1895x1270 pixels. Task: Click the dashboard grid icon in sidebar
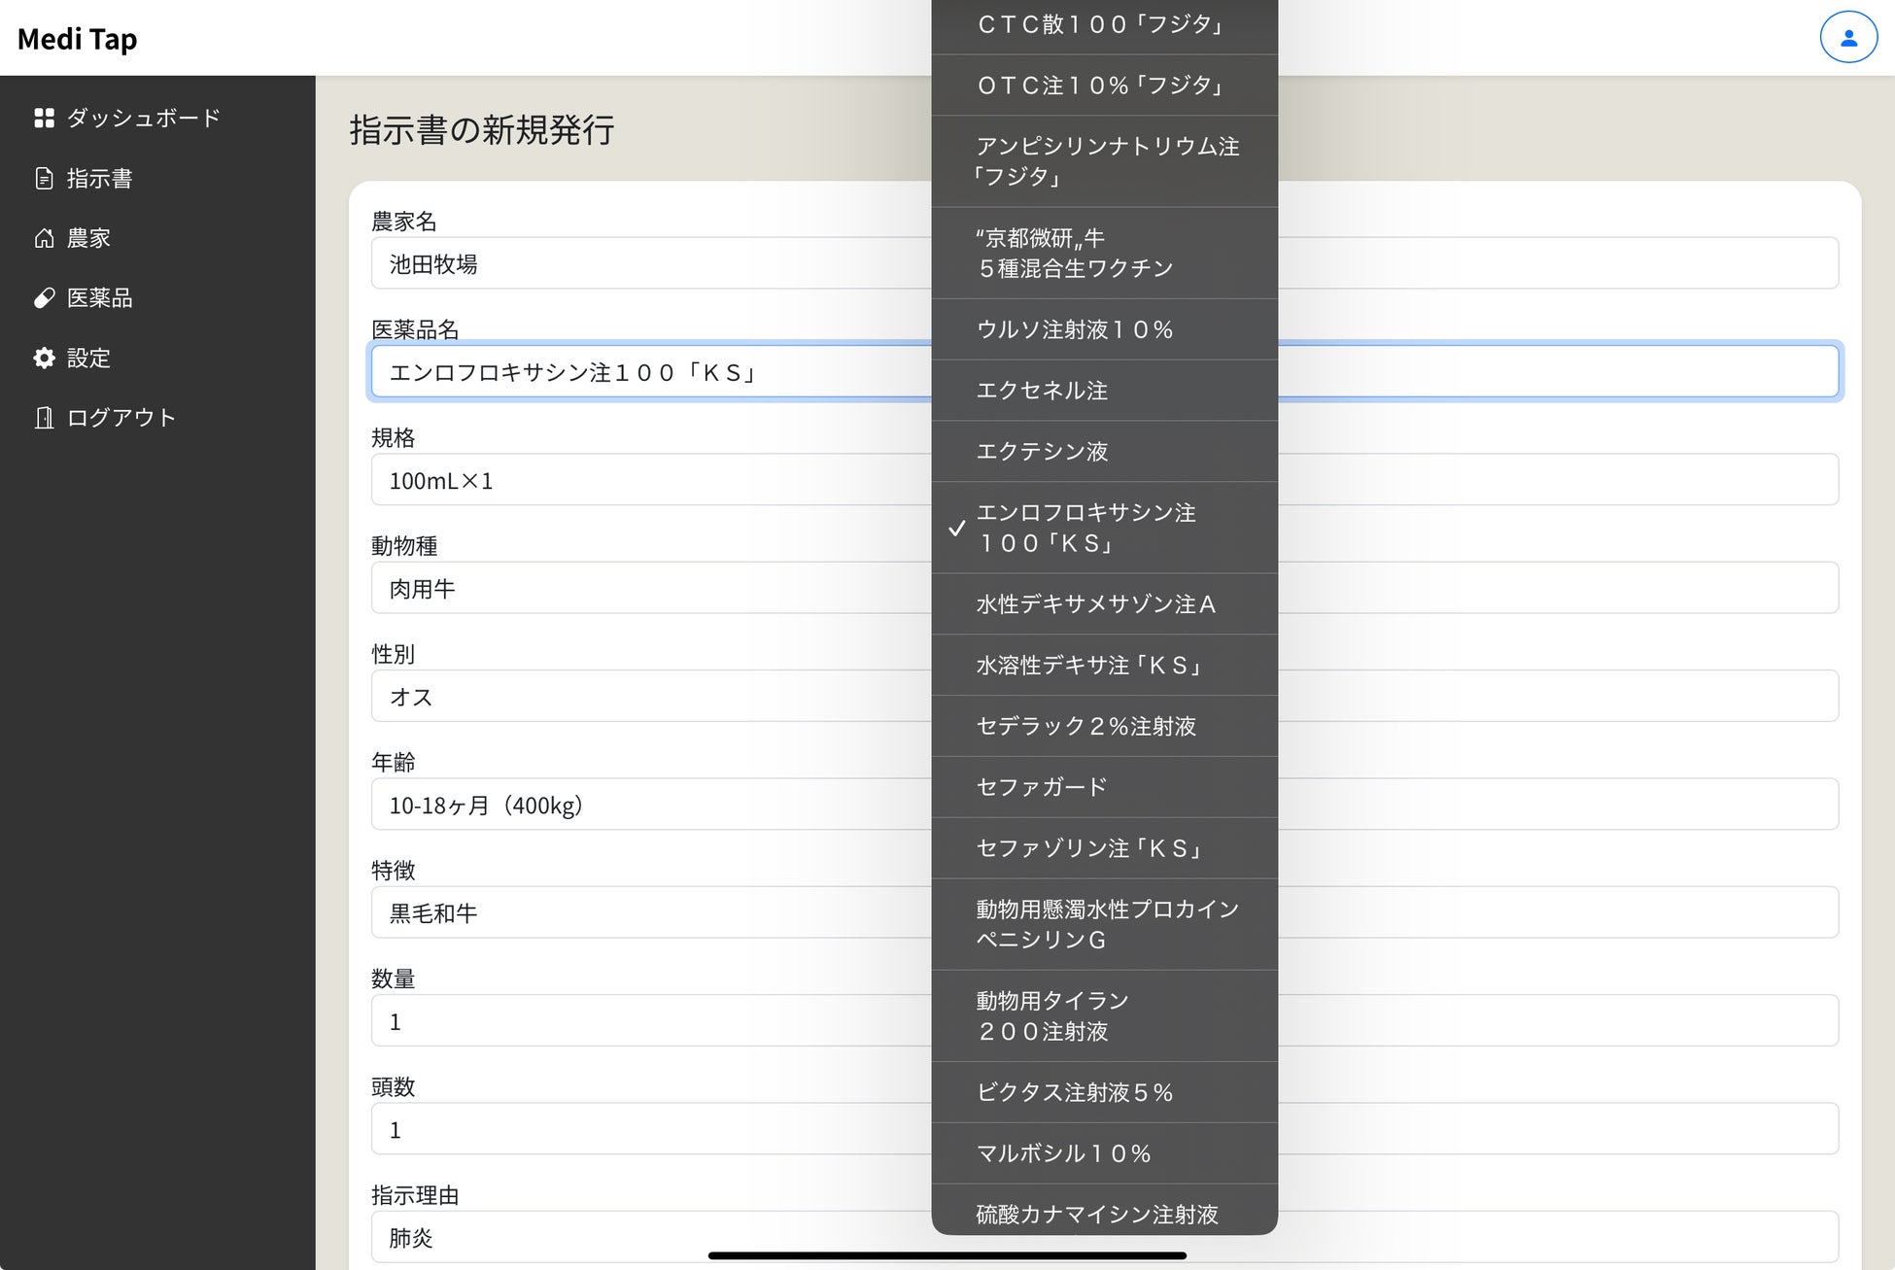pos(44,118)
